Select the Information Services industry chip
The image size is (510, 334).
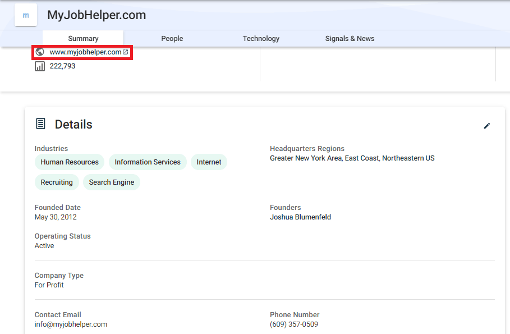click(x=148, y=162)
